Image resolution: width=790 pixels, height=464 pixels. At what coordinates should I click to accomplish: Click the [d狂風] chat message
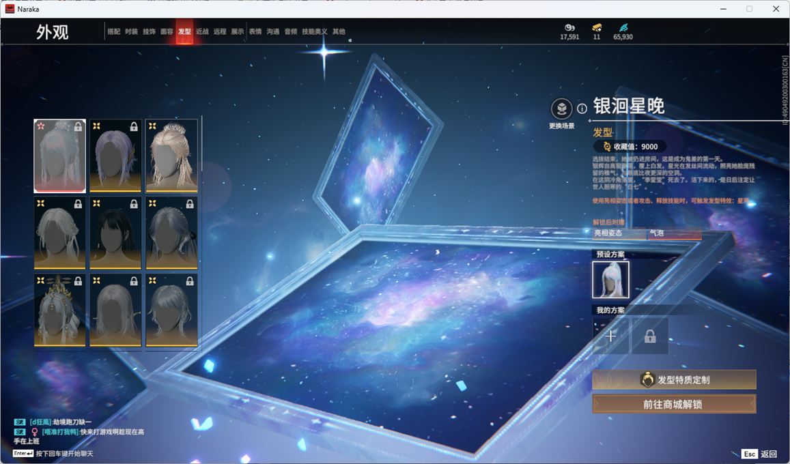pyautogui.click(x=53, y=422)
